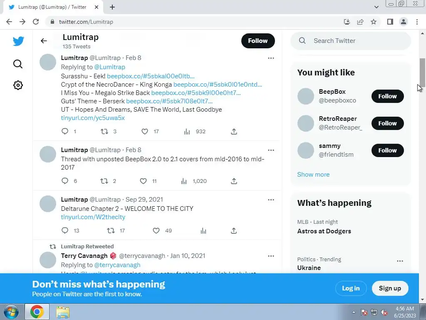
Task: Toggle the Chrome side panel icon
Action: tap(390, 22)
